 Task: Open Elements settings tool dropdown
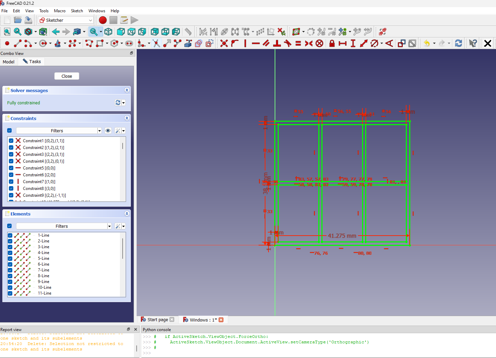pos(123,226)
